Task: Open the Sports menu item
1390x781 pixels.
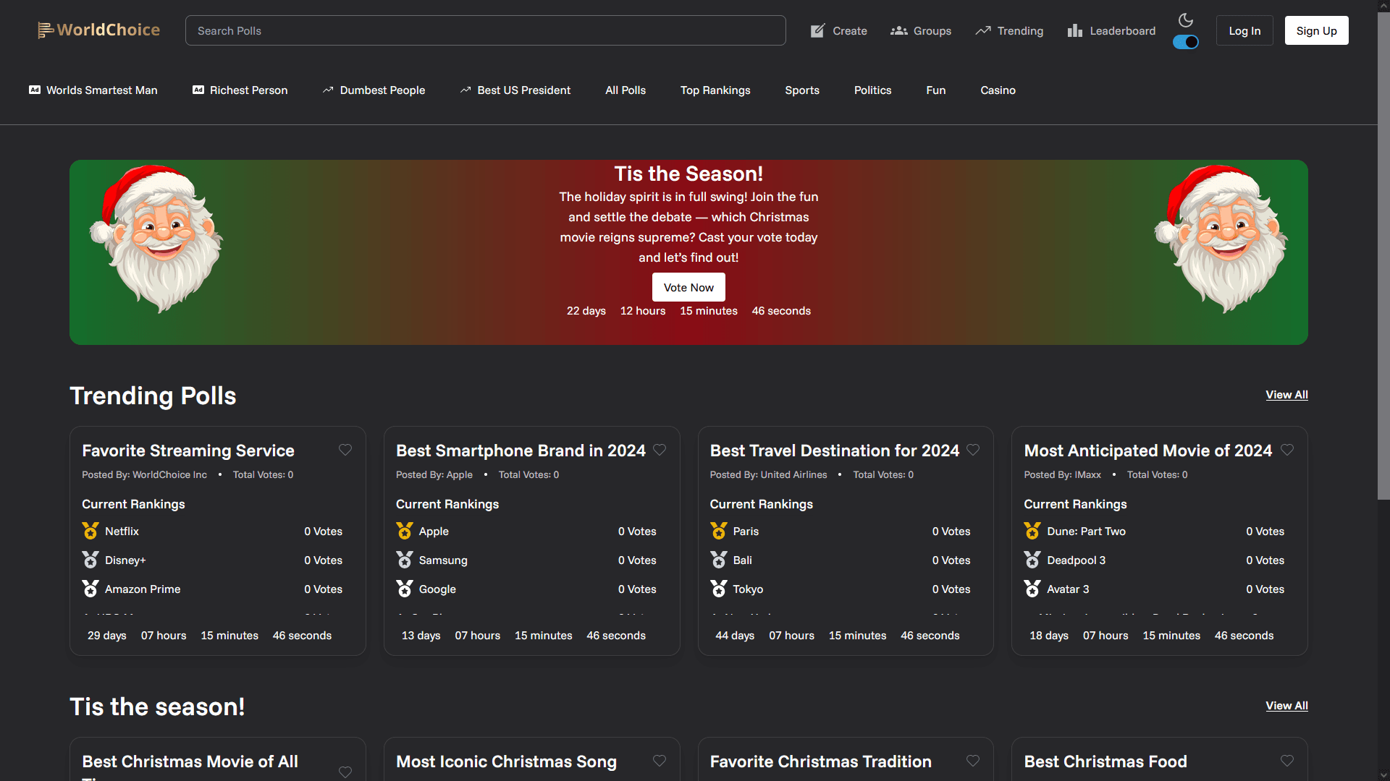Action: [x=801, y=90]
